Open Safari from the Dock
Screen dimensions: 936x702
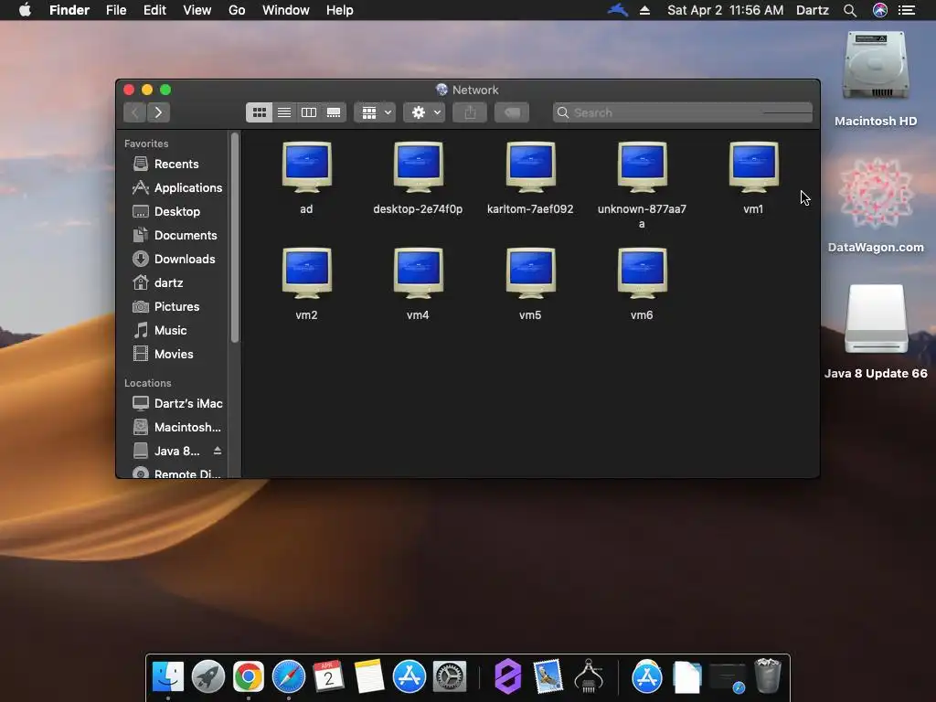point(289,677)
